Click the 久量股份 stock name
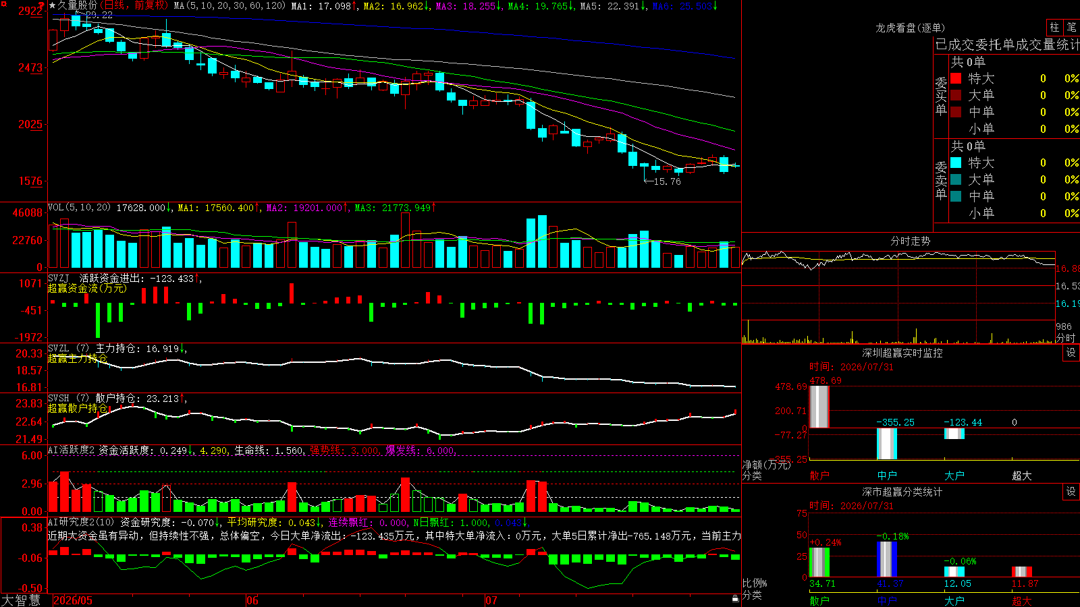 77,5
